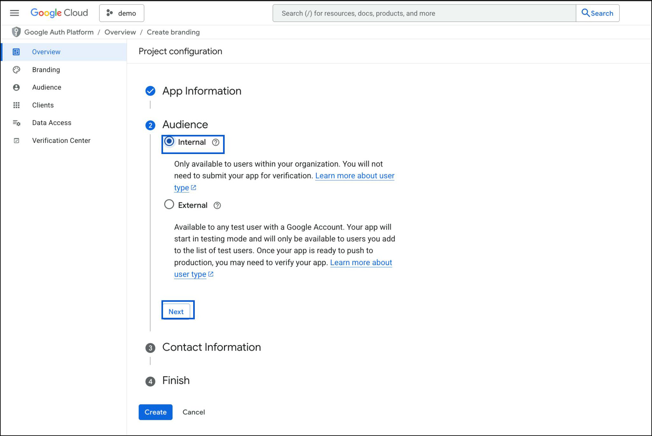Click the Clients grid icon

coord(16,105)
